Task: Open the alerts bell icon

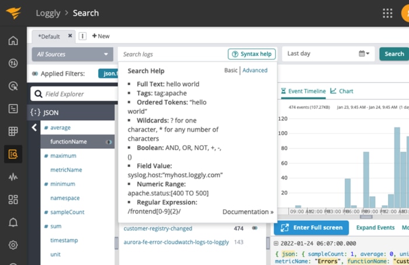Action: (13, 222)
